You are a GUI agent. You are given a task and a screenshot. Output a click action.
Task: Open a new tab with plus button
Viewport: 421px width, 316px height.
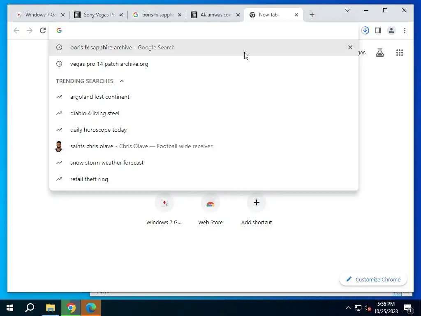(312, 15)
